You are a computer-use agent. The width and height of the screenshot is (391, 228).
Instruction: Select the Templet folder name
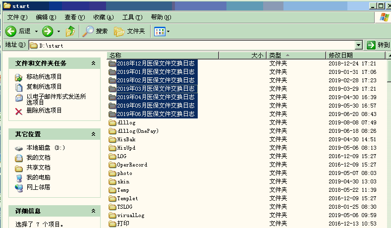click(127, 198)
